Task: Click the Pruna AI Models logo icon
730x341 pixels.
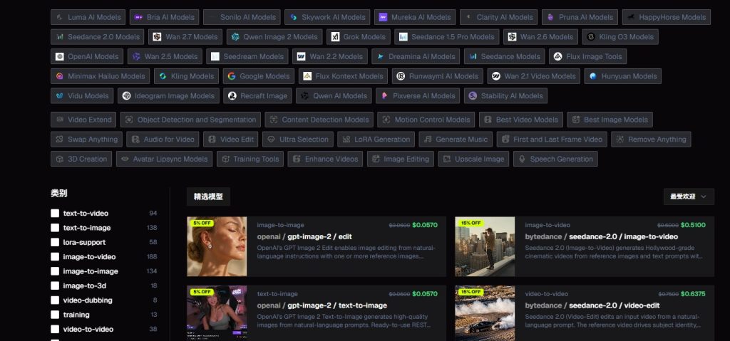Action: click(x=551, y=17)
